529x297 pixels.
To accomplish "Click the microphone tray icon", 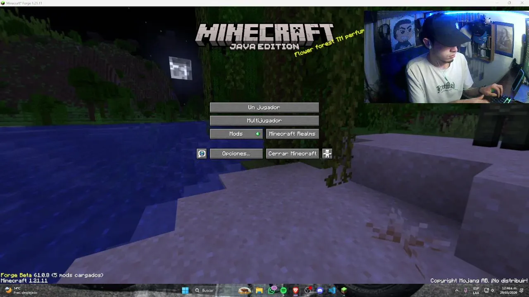I will pos(466,290).
